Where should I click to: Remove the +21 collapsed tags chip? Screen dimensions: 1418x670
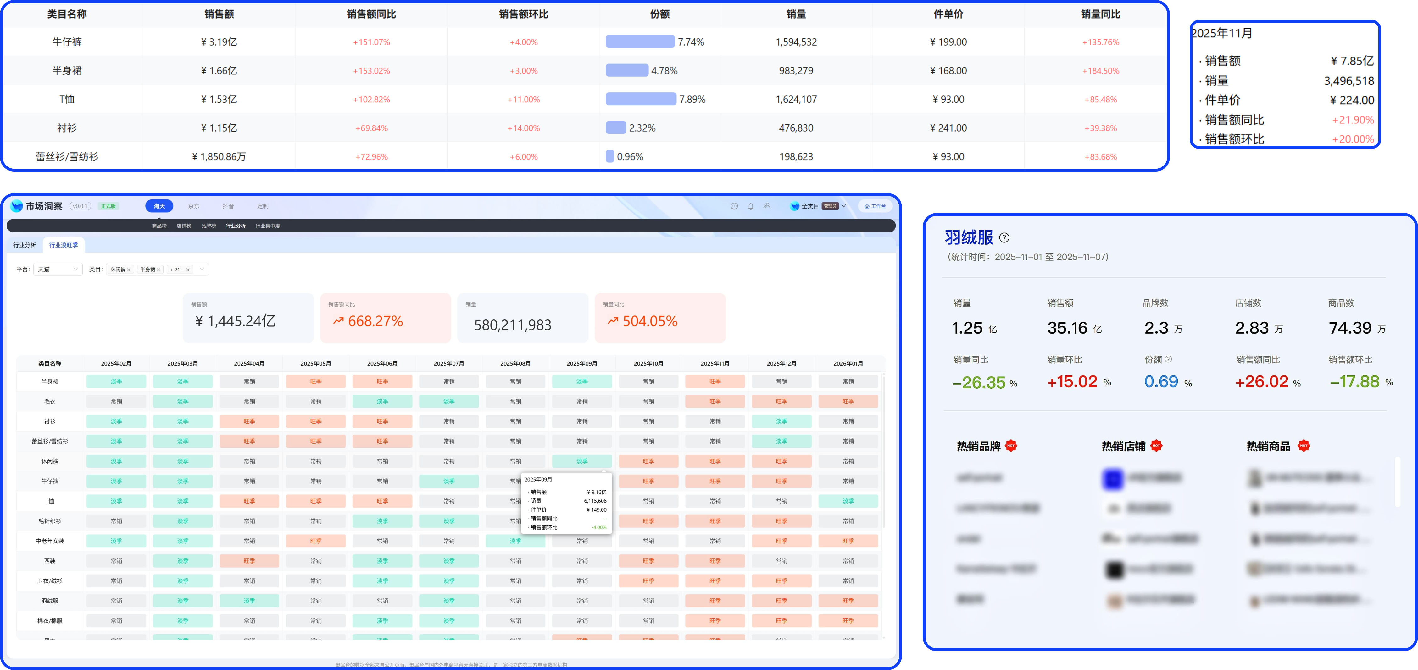pyautogui.click(x=188, y=270)
